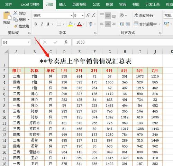Open the 视图 tab
This screenshot has height=166, width=173.
click(x=136, y=4)
